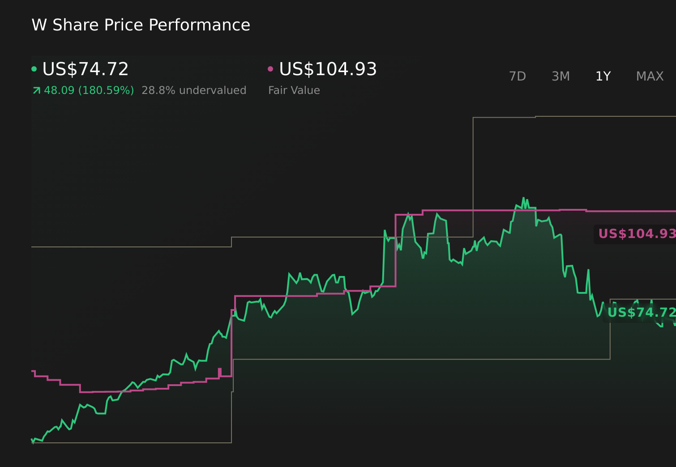Click the green share price legend dot

pyautogui.click(x=34, y=68)
